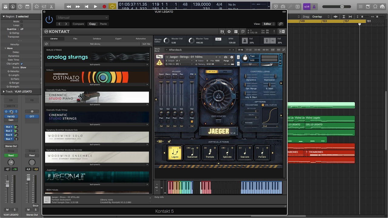Select the Files browser tab
Viewport: 388px width, 218px height.
click(75, 39)
